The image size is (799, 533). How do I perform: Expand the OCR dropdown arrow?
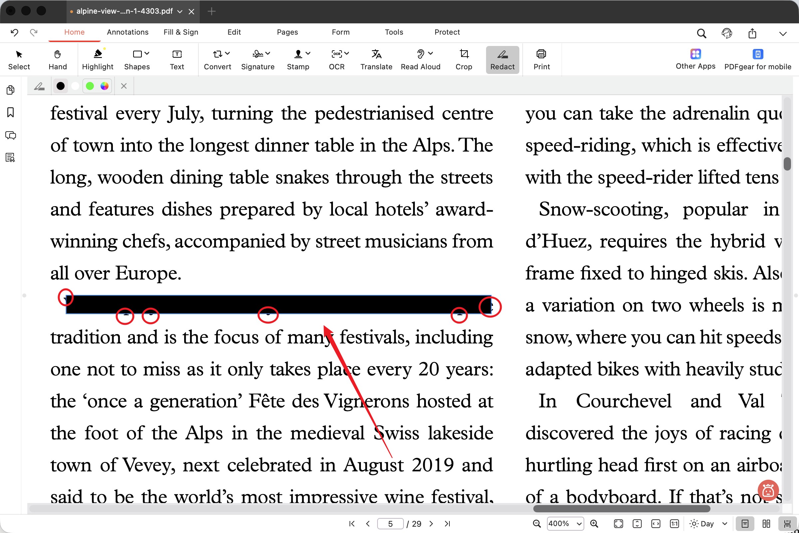347,53
